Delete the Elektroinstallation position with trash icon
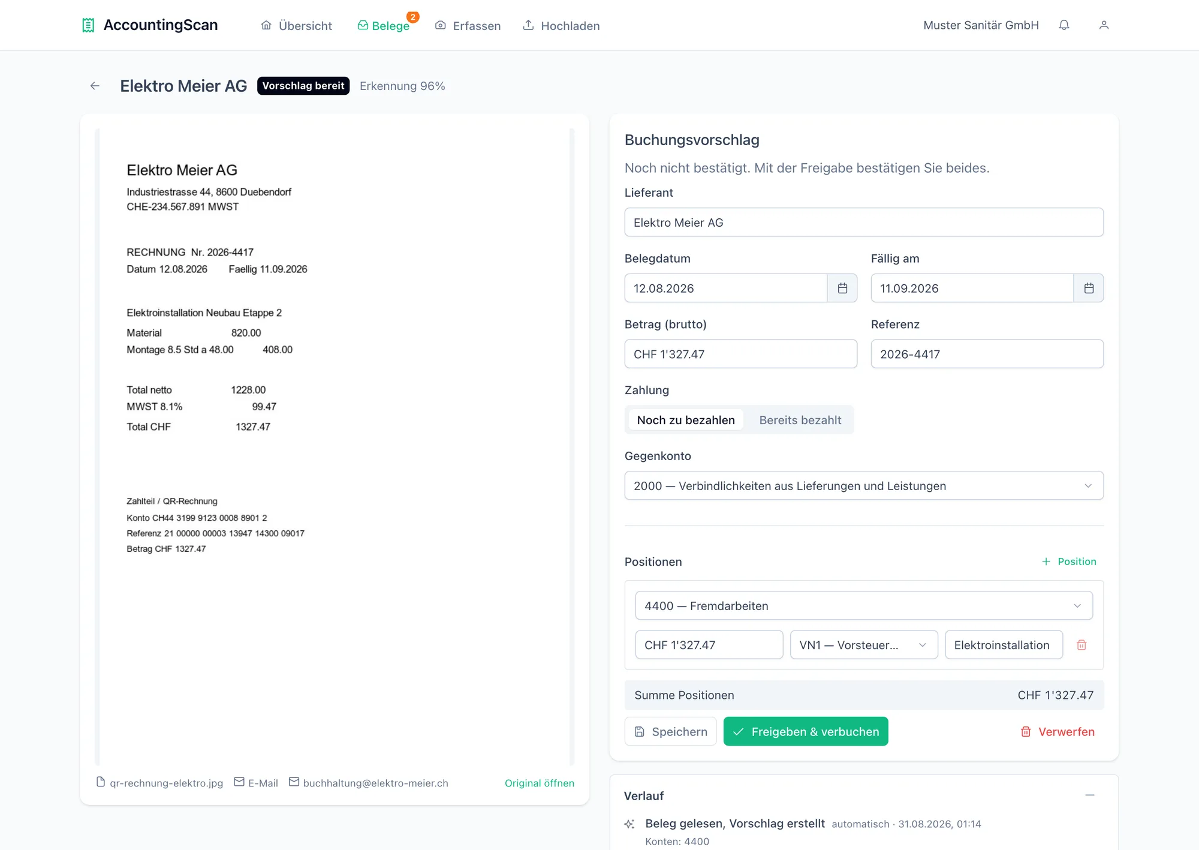1199x850 pixels. click(1081, 645)
